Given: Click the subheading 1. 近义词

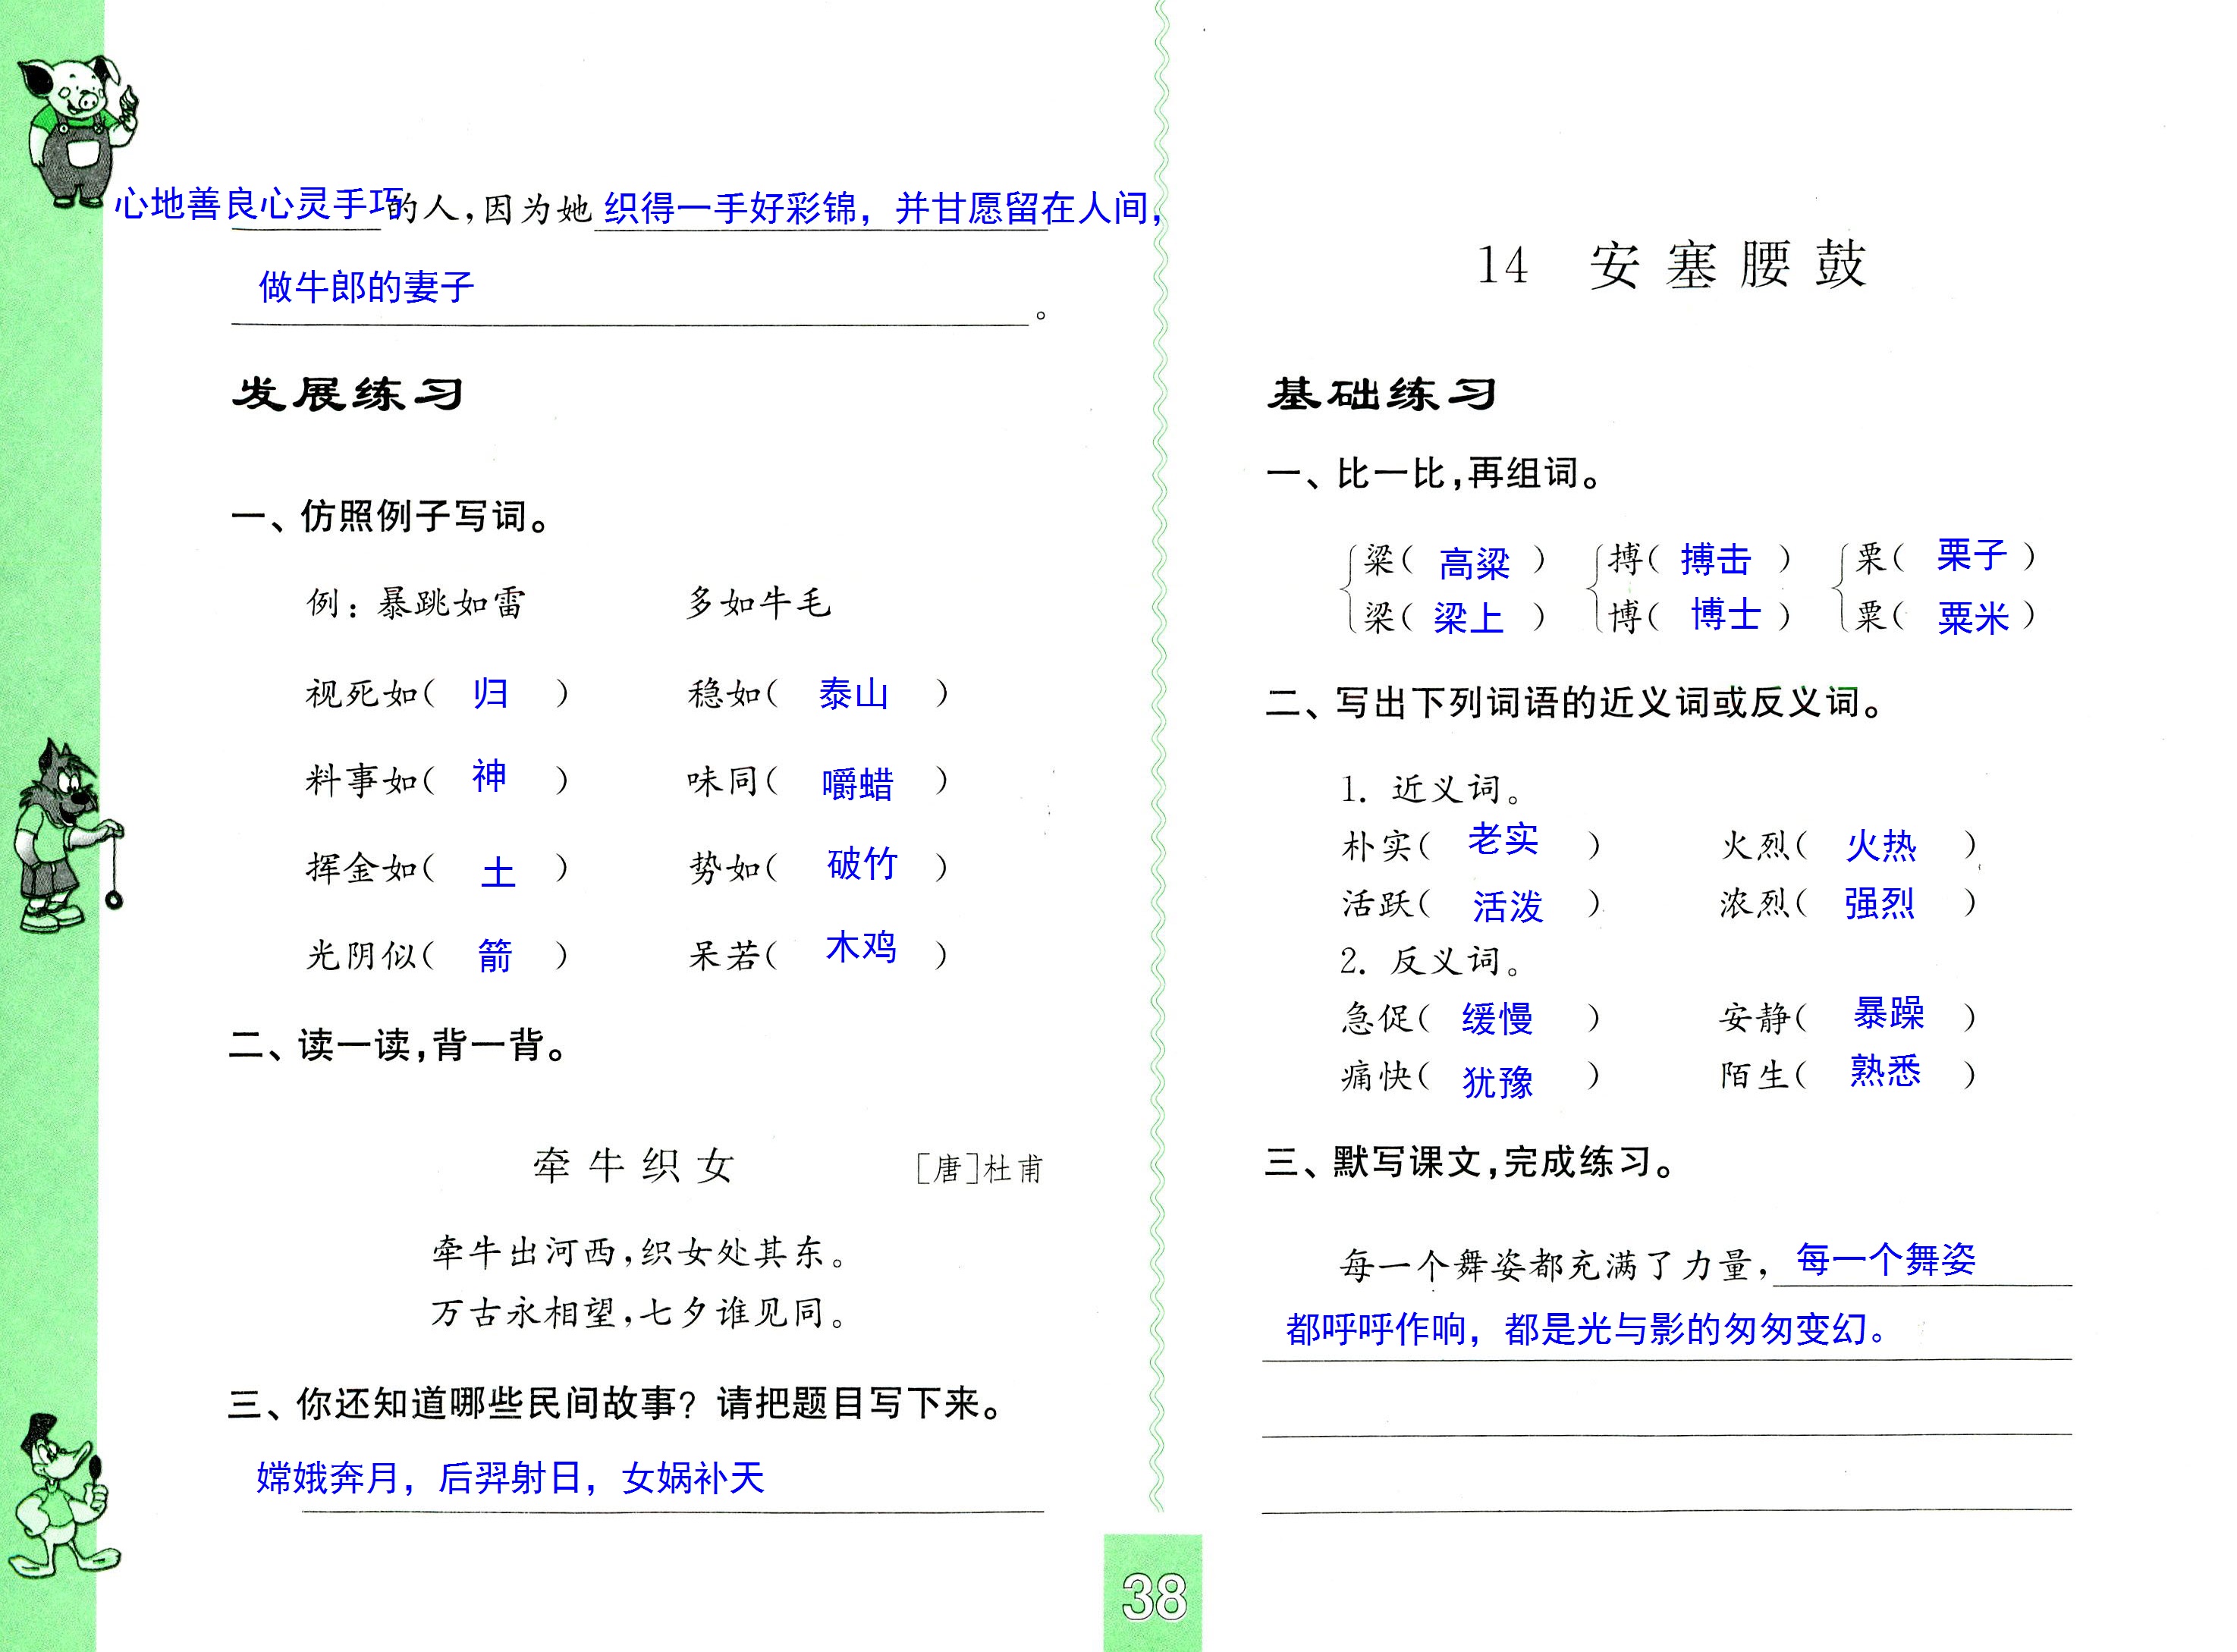Looking at the screenshot, I should pyautogui.click(x=1432, y=789).
